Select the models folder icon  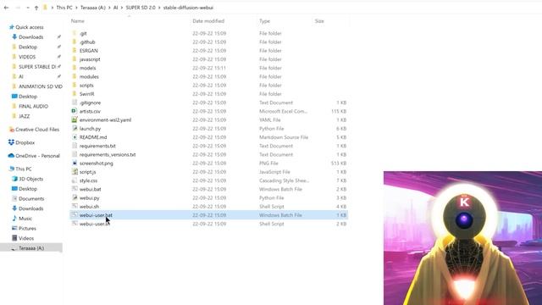(74, 68)
